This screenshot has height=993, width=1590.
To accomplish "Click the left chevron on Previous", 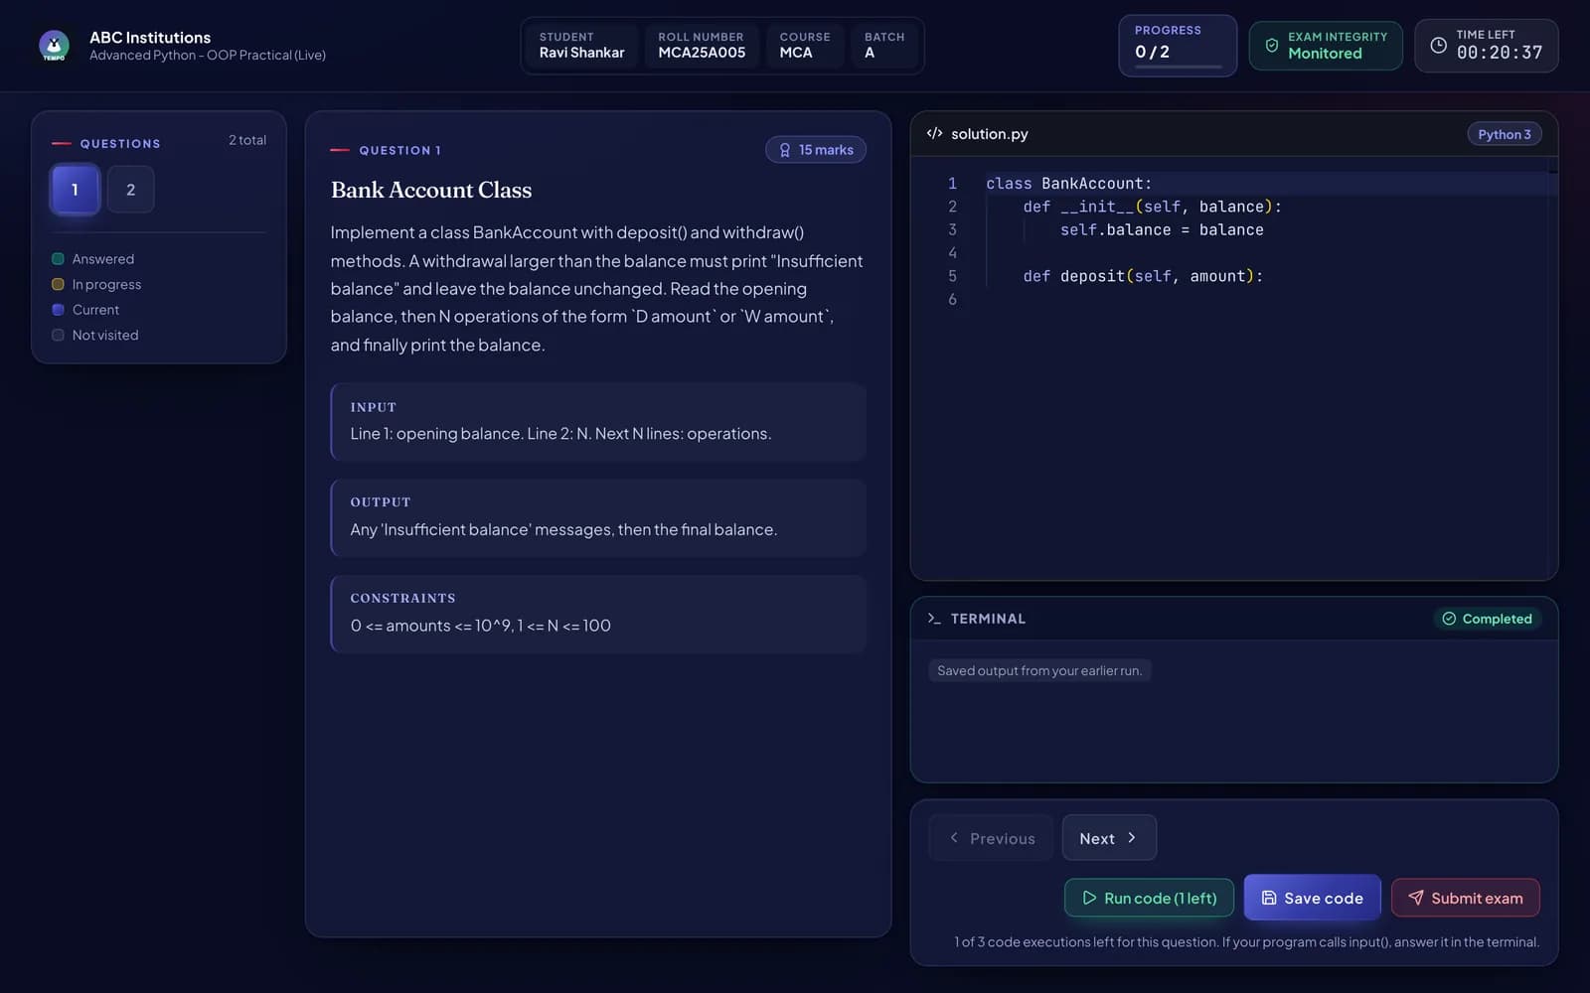I will point(954,838).
